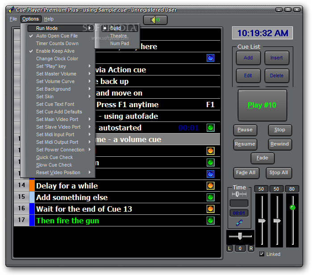The width and height of the screenshot is (312, 276).
Task: Click the pan Left 'L' button
Action: pyautogui.click(x=229, y=248)
